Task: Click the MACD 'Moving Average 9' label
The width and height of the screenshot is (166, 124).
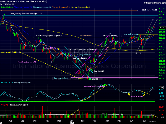Action: tap(22, 82)
